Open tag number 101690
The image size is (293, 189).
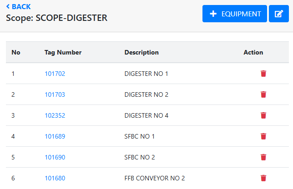[x=55, y=157]
